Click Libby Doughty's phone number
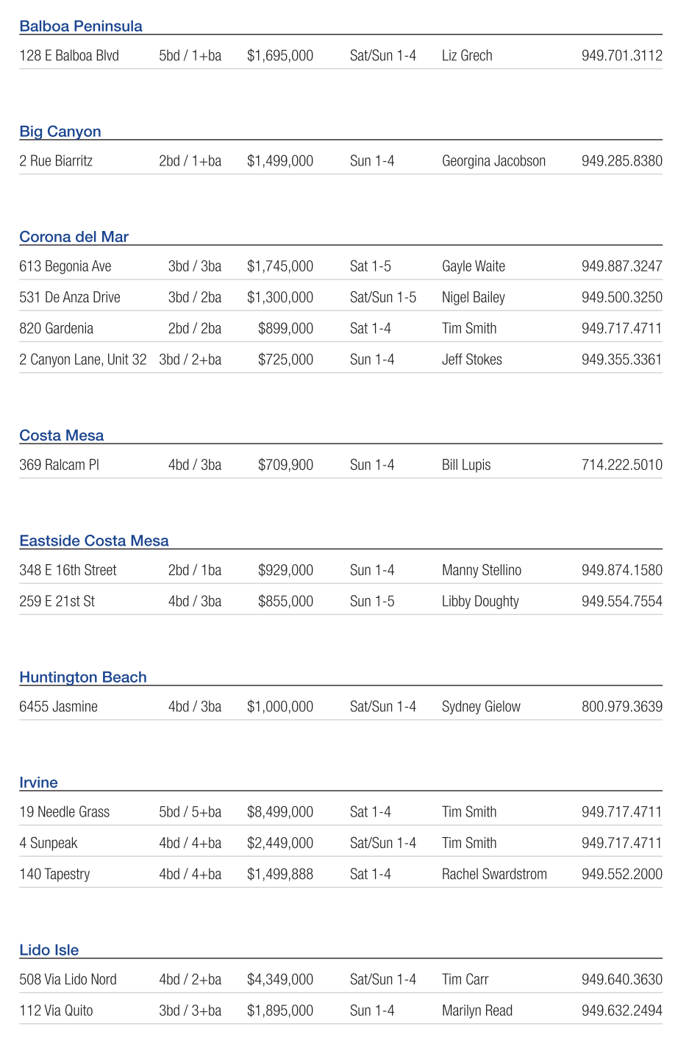The width and height of the screenshot is (689, 1043). coord(621,602)
